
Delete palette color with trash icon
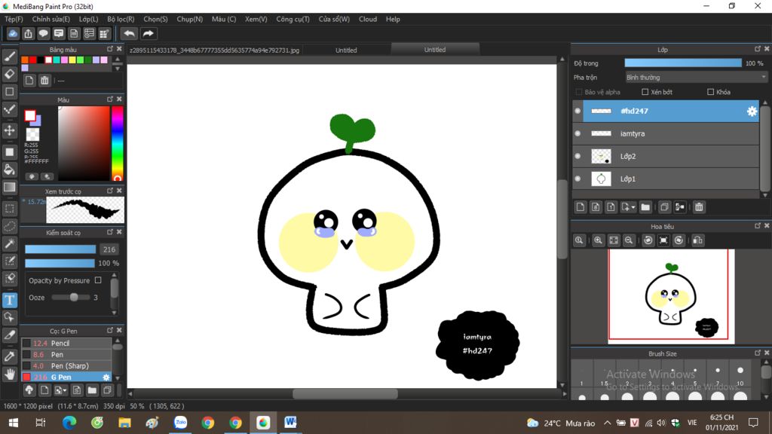44,81
